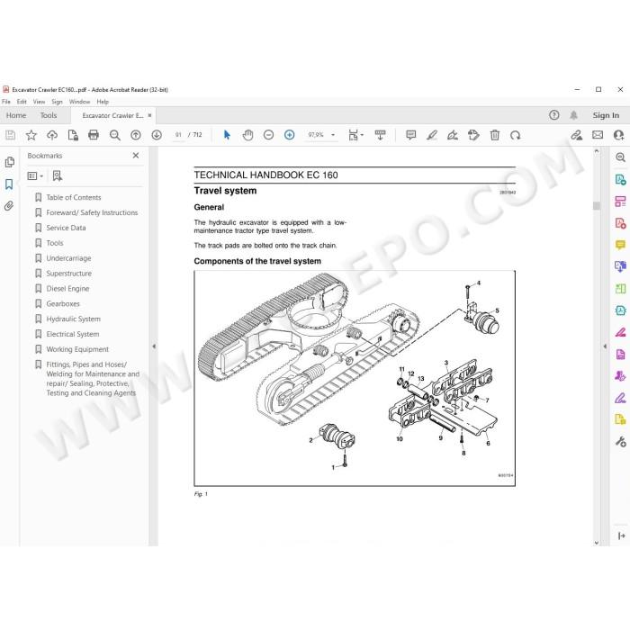
Task: Go to Working Equipment bookmark
Action: pos(77,349)
